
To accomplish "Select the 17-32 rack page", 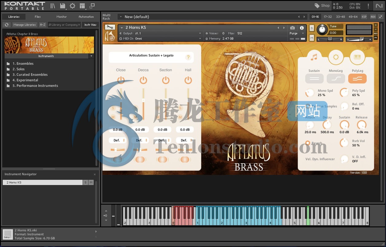I will click(x=328, y=17).
